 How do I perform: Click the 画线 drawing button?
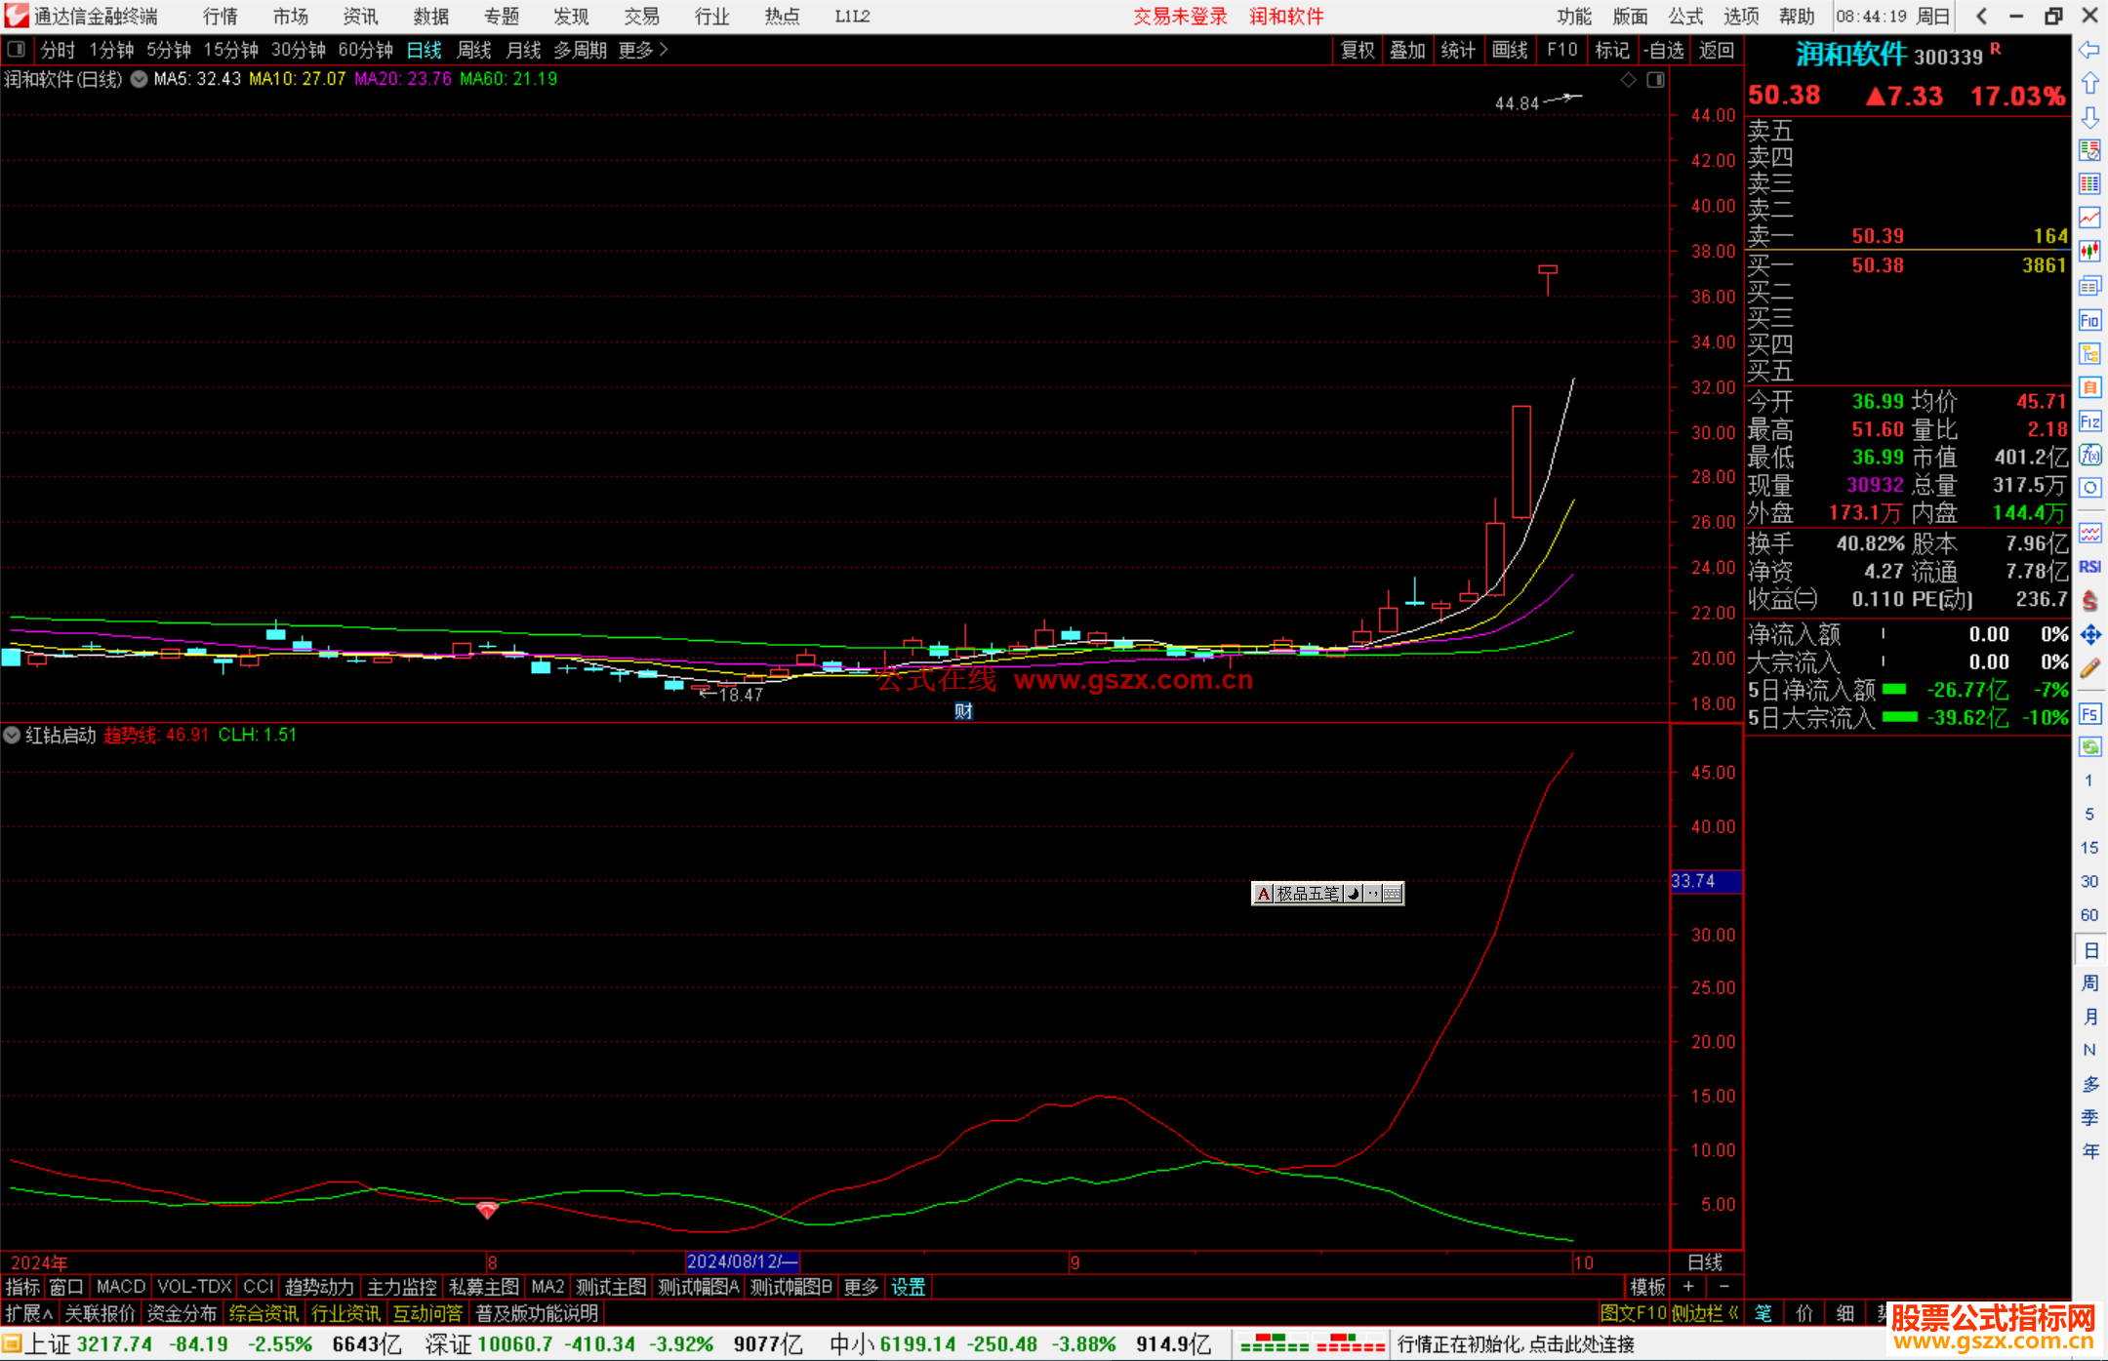[1510, 50]
